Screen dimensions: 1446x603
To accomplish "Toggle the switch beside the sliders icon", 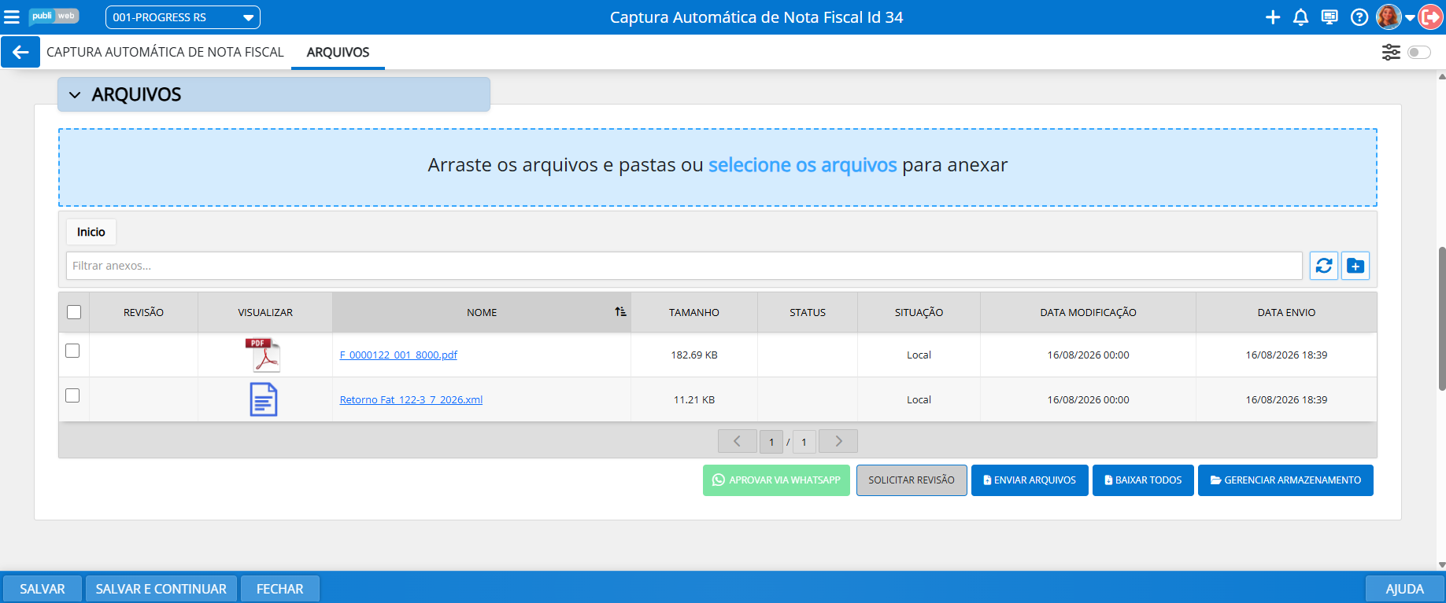I will point(1419,52).
